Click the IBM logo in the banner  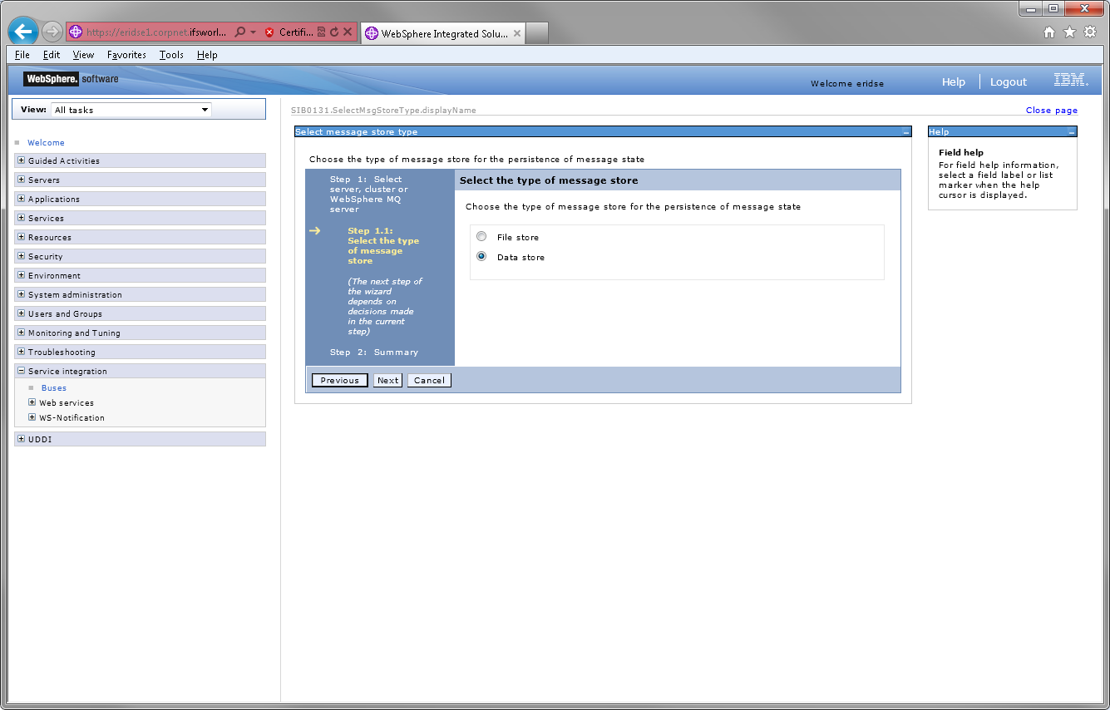pyautogui.click(x=1070, y=80)
